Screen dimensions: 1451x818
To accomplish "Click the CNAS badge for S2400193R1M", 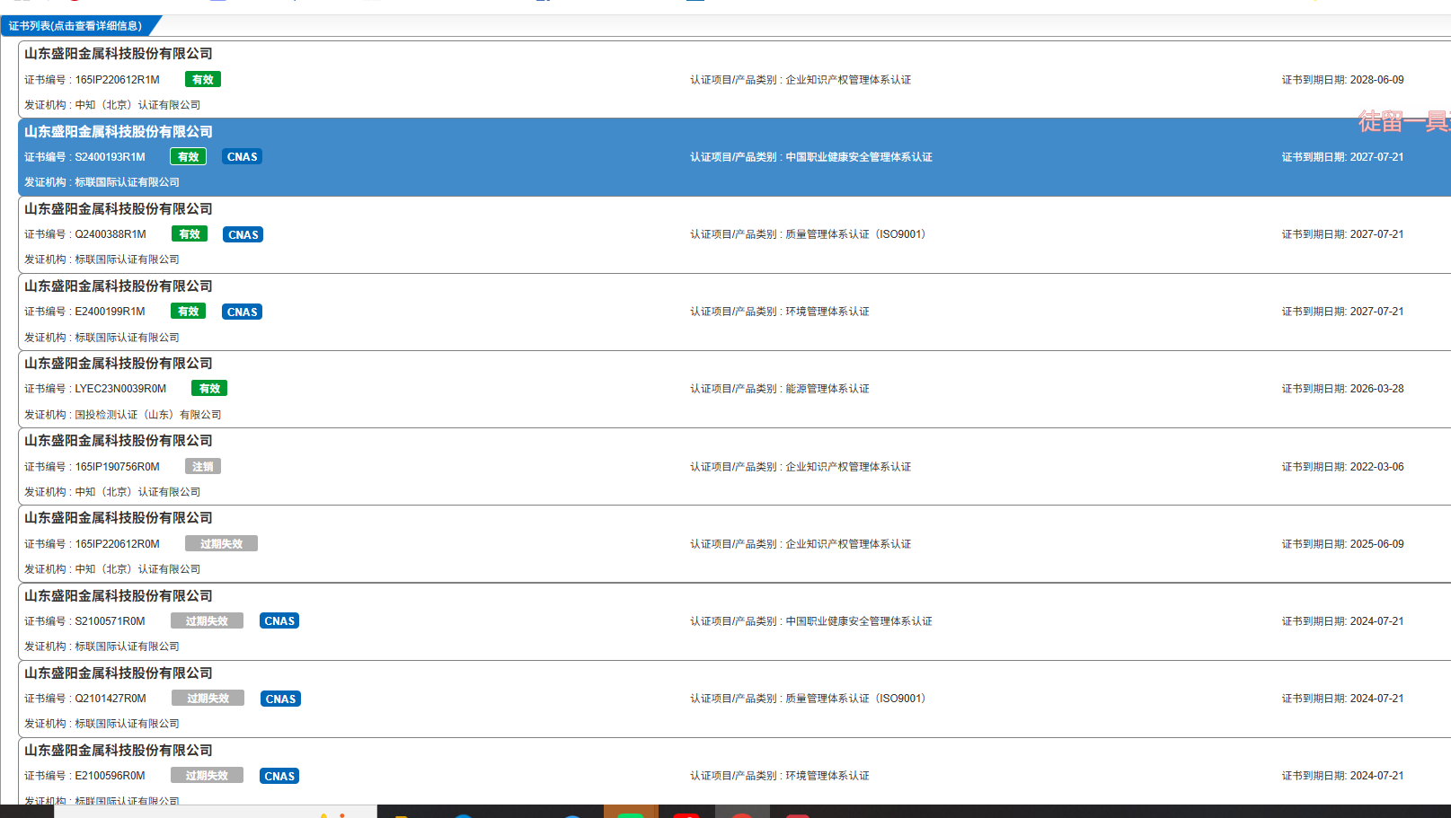I will 243,157.
